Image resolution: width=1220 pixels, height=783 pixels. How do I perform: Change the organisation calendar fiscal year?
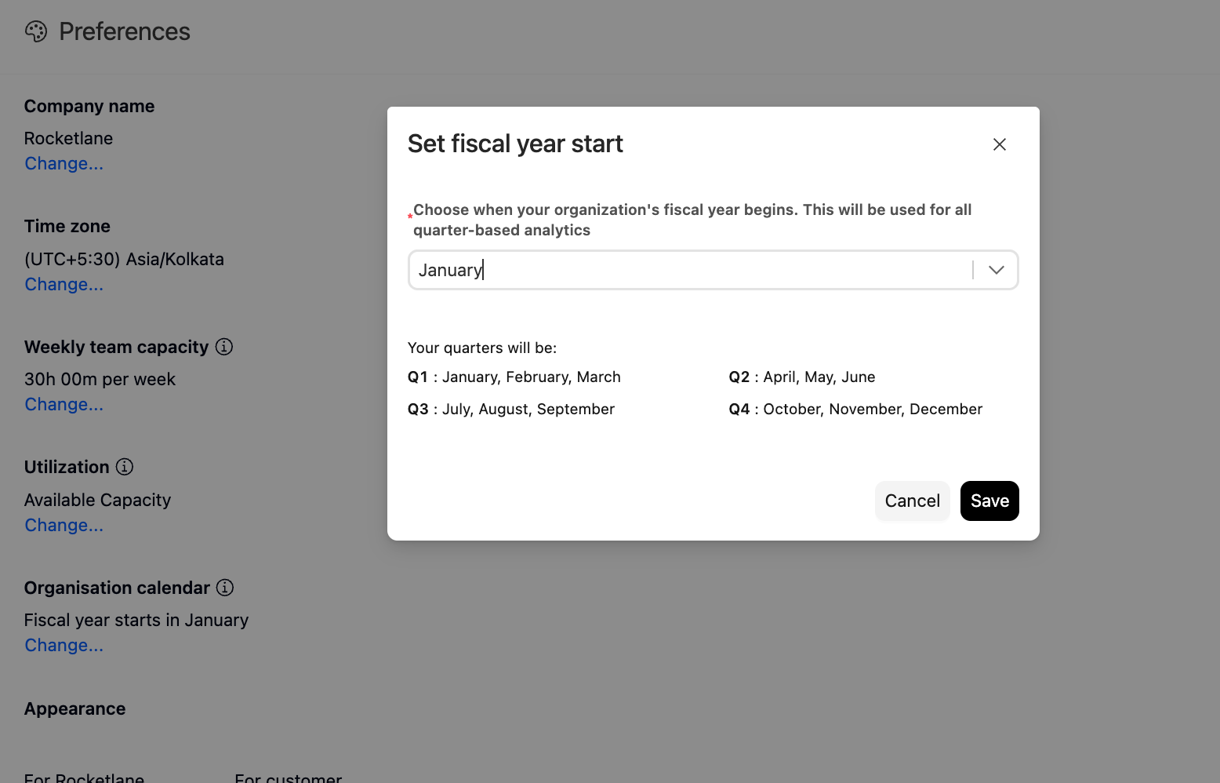[x=64, y=646]
